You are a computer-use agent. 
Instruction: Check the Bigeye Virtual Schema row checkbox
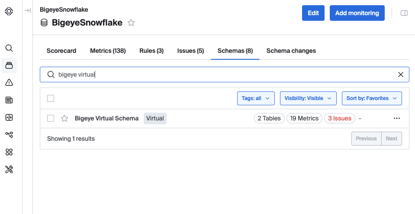coord(51,118)
